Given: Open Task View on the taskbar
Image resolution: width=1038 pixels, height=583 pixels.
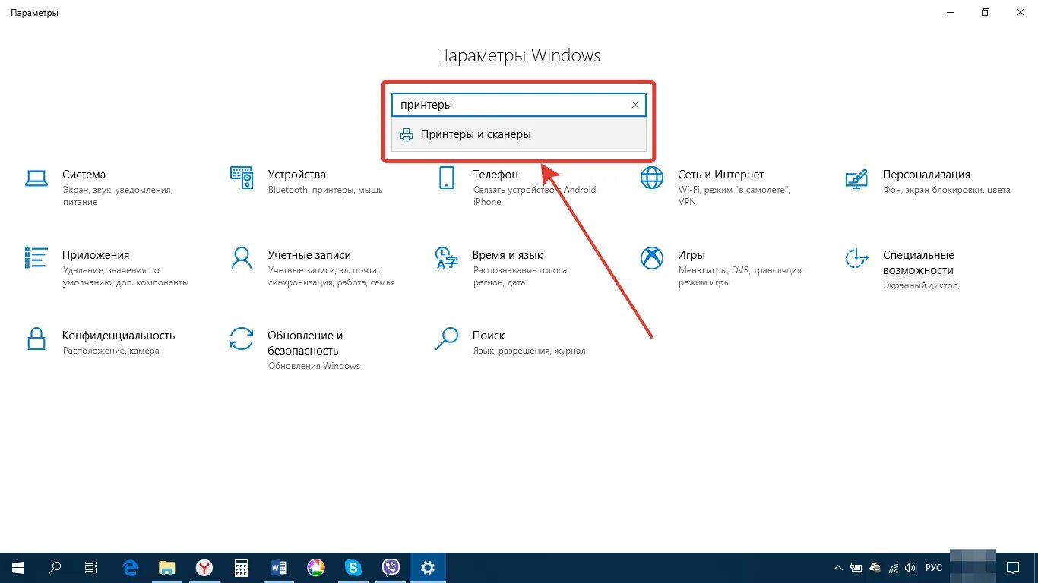Looking at the screenshot, I should pyautogui.click(x=91, y=568).
